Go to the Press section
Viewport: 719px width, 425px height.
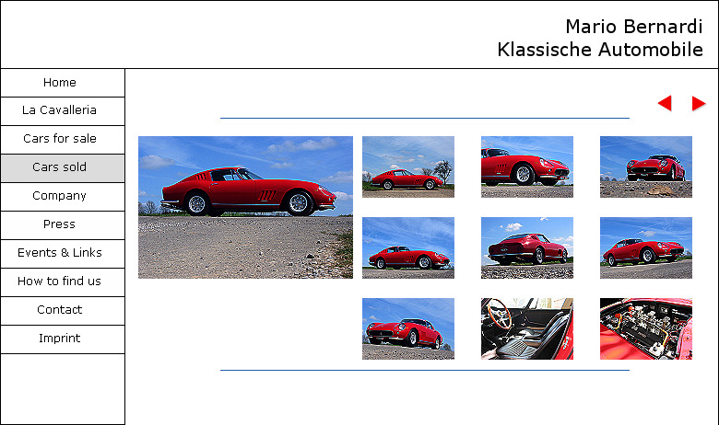click(x=63, y=225)
